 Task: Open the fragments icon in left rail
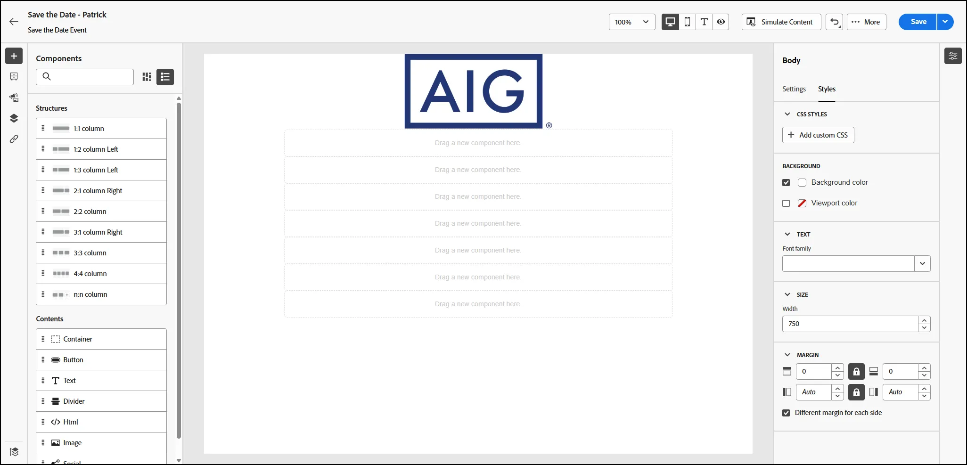[x=14, y=77]
